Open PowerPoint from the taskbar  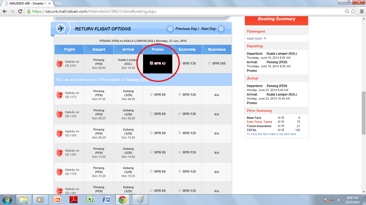pyautogui.click(x=57, y=200)
